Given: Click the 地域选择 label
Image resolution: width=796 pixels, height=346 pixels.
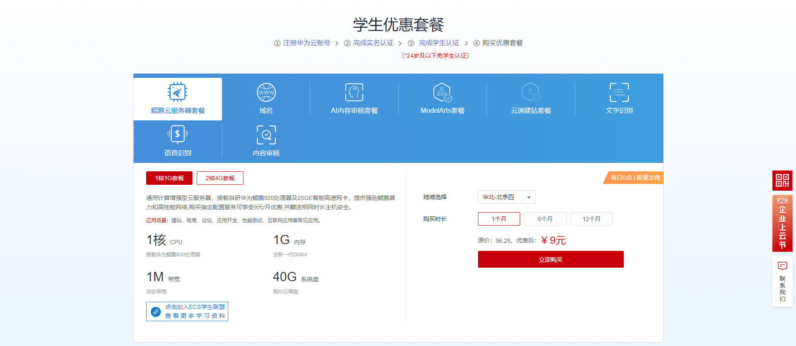Looking at the screenshot, I should (435, 197).
